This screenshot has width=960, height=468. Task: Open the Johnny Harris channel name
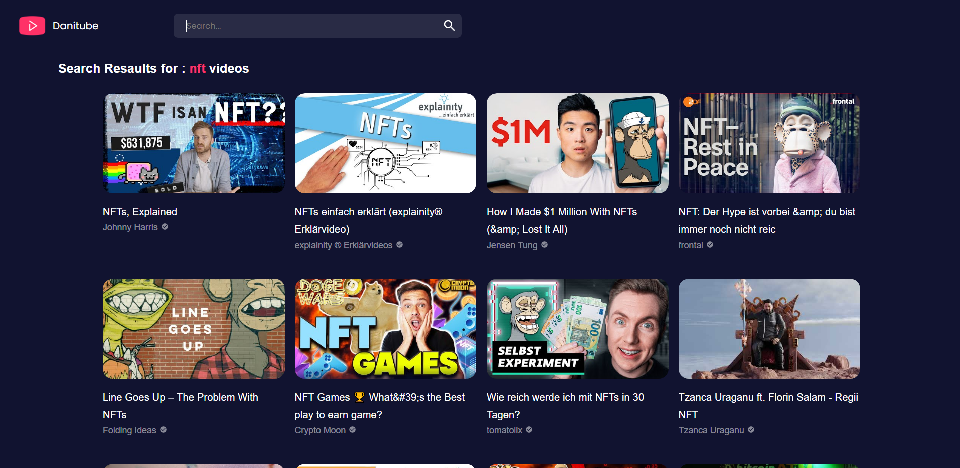130,227
